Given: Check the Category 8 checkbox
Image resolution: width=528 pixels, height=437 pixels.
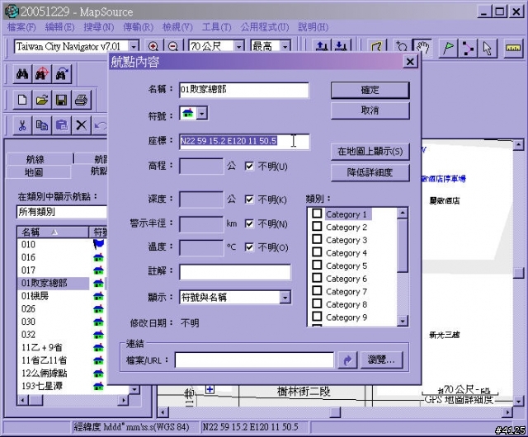Looking at the screenshot, I should coord(317,303).
